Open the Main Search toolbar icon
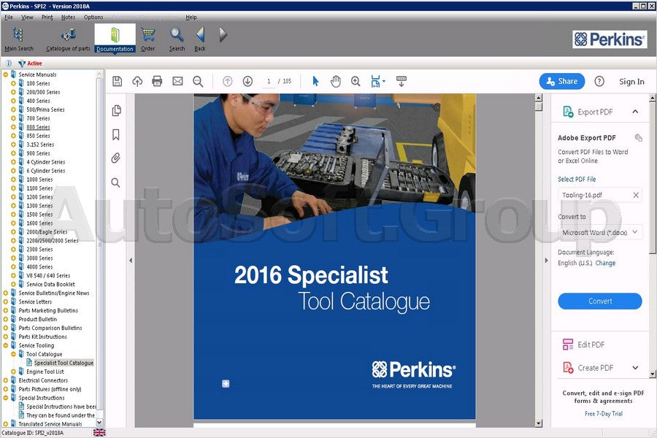Screen dimensions: 657x438 (x=18, y=35)
